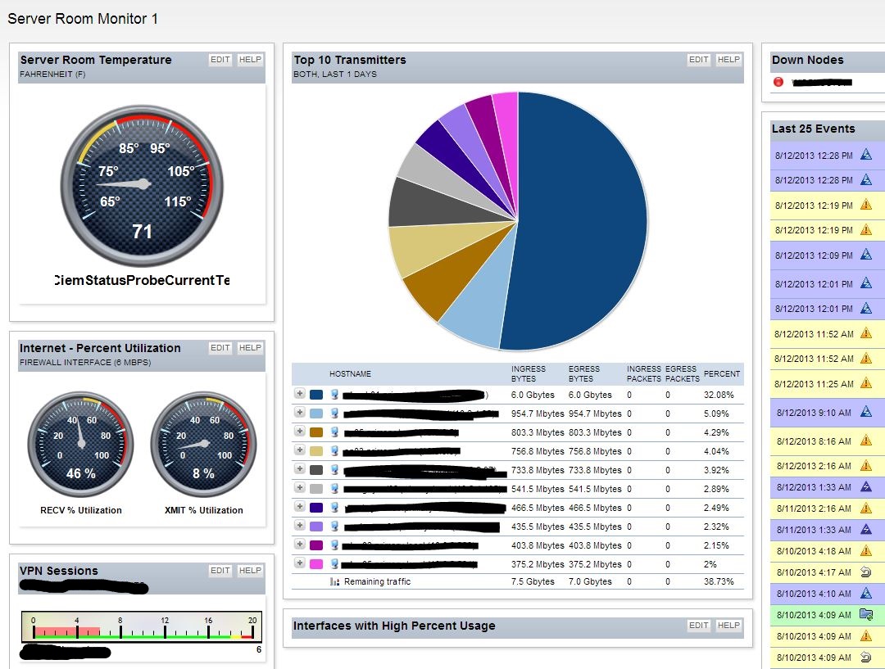Click warning icon for 8/12/2013 11:25 AM event
This screenshot has height=669, width=885.
pos(866,383)
